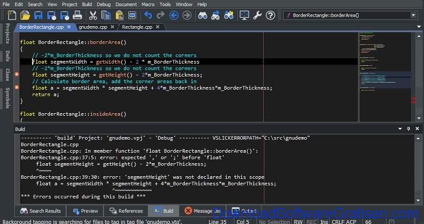Switch to the Rectangle.cpp tab

point(137,27)
